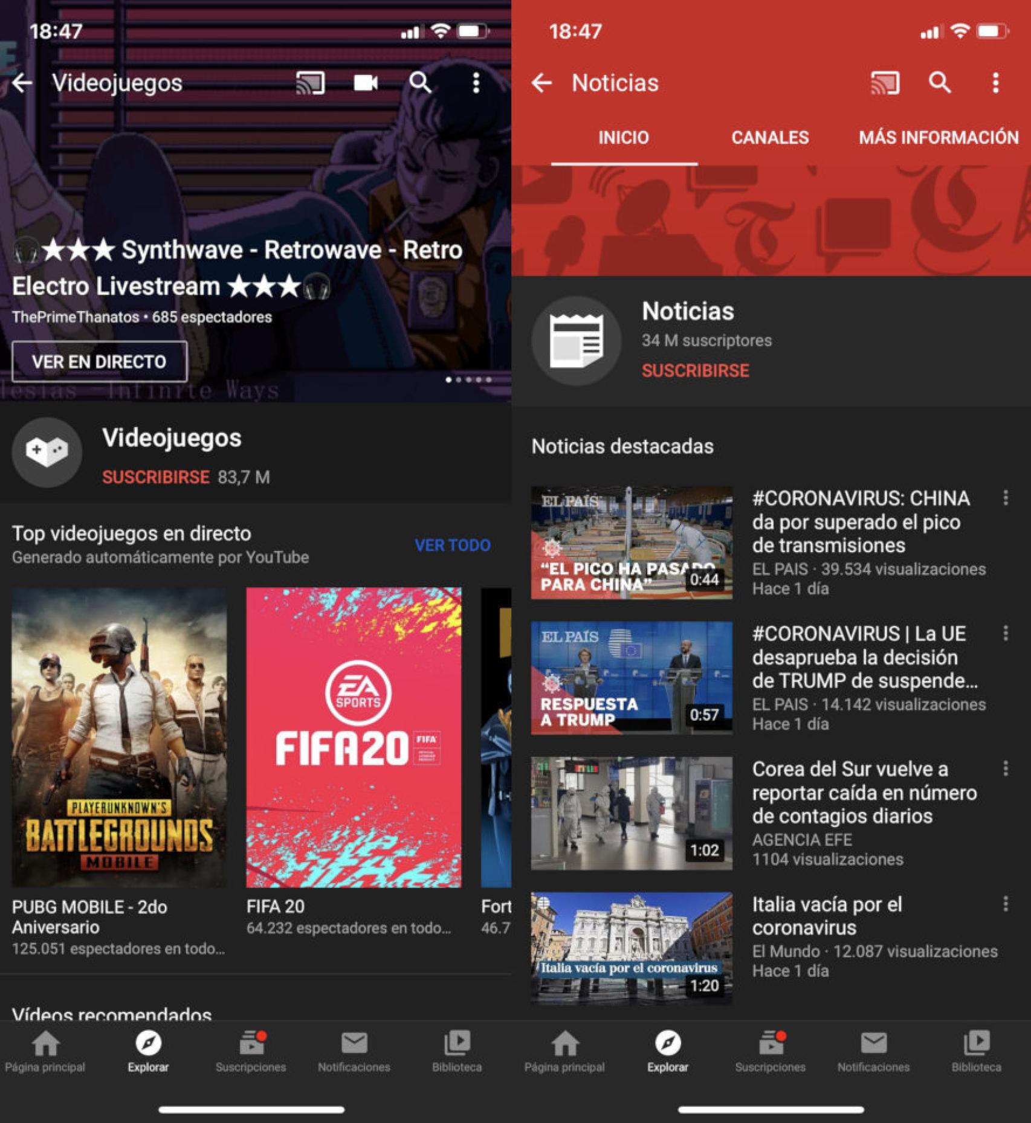Image resolution: width=1031 pixels, height=1123 pixels.
Task: Tap the Noticias newspaper channel avatar
Action: click(577, 341)
